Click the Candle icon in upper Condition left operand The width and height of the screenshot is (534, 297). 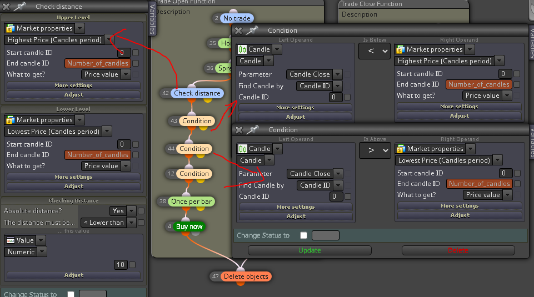click(242, 49)
